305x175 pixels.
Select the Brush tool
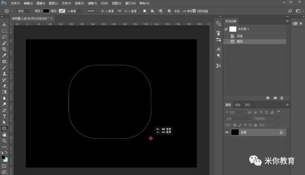point(4,68)
